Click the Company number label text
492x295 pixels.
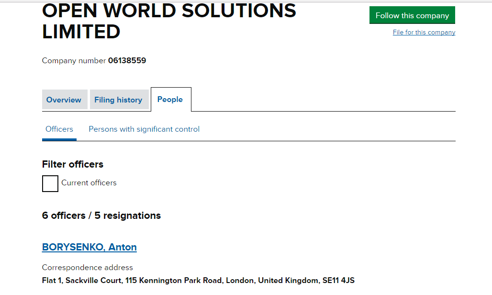click(x=74, y=61)
